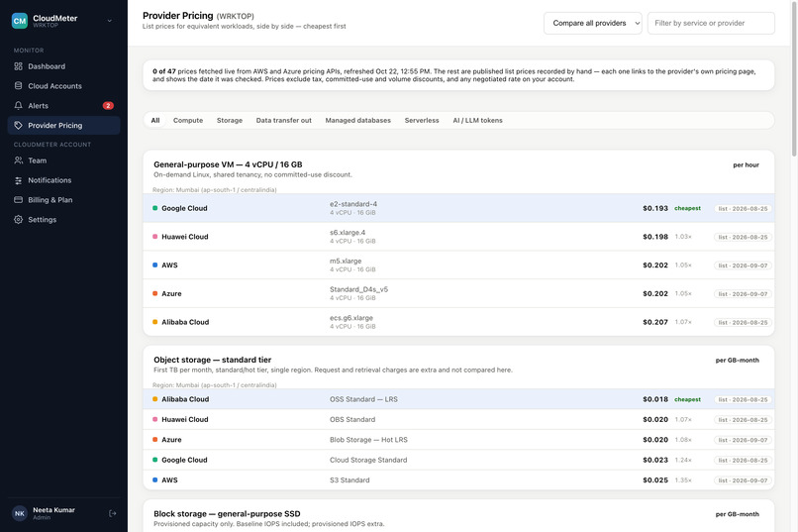Click the green Google Cloud dot in VM table
The height and width of the screenshot is (532, 798).
click(x=155, y=208)
